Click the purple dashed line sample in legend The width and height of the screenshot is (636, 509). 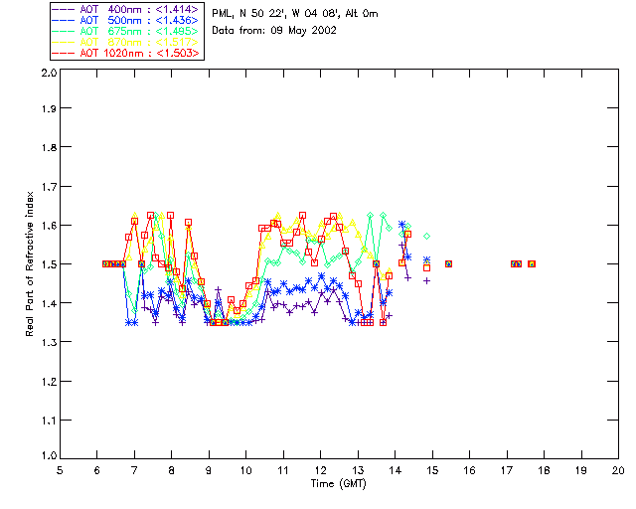point(64,9)
